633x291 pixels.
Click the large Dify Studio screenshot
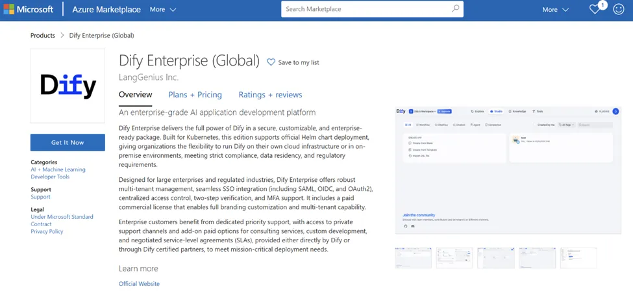tap(508, 170)
